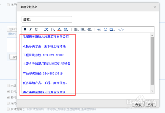Image resolution: width=165 pixels, height=113 pixels.
Task: Close the 新建个性签名 dialog
Action: (x=155, y=7)
